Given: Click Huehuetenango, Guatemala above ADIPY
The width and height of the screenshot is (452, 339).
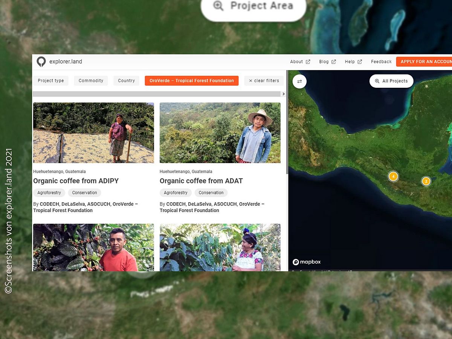Looking at the screenshot, I should (x=60, y=171).
